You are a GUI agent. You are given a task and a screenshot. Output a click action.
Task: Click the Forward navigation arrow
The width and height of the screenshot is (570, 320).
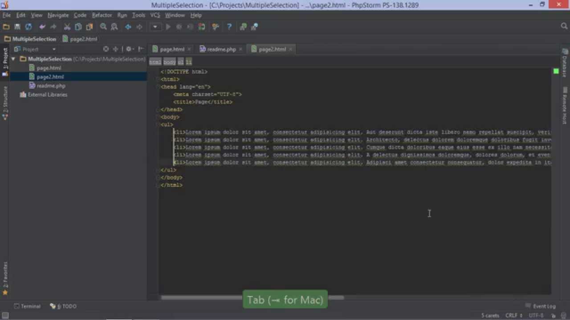click(139, 27)
